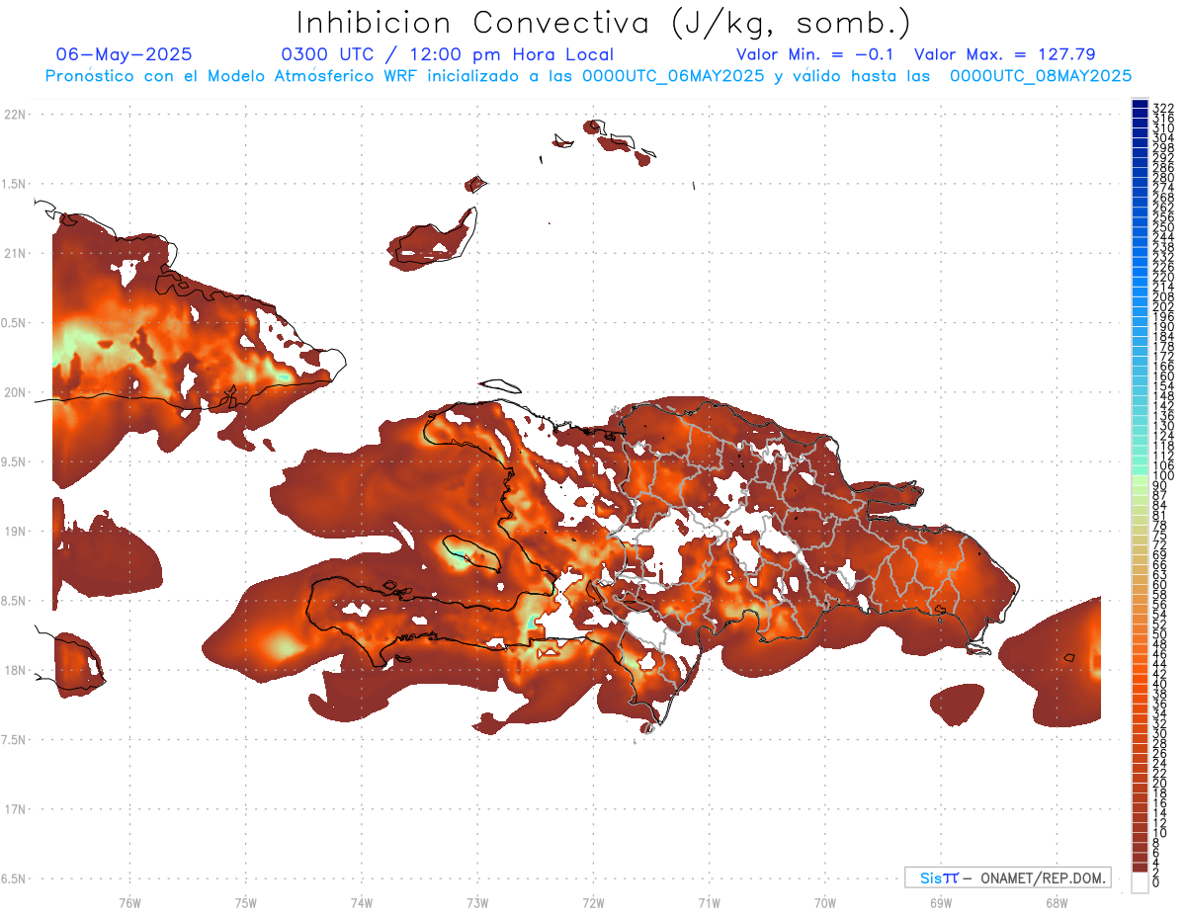The height and width of the screenshot is (916, 1186).
Task: Click the "74W" longitude label
Action: tap(361, 903)
